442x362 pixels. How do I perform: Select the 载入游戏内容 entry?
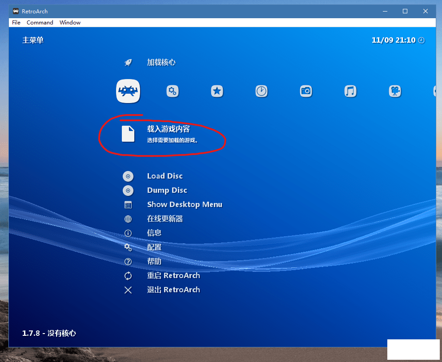tap(169, 129)
